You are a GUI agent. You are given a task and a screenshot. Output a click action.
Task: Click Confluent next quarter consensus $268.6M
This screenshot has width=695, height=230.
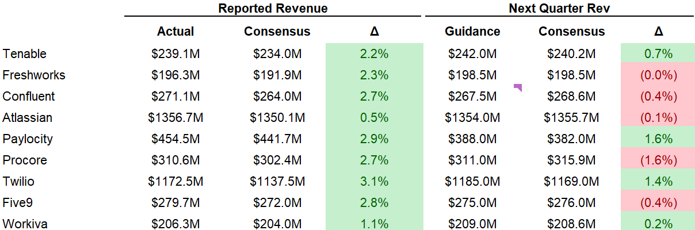click(572, 96)
